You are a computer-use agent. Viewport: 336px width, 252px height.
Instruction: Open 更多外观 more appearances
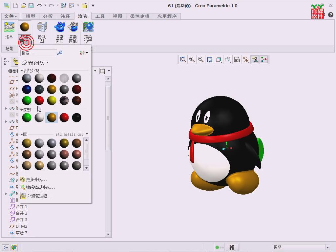(33, 179)
